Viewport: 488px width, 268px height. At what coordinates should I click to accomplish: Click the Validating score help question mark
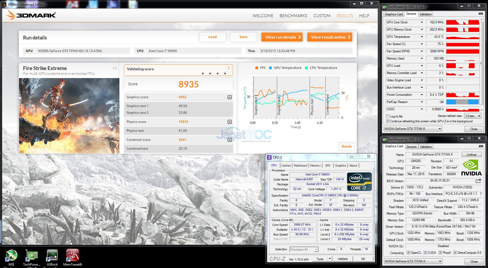pos(228,69)
